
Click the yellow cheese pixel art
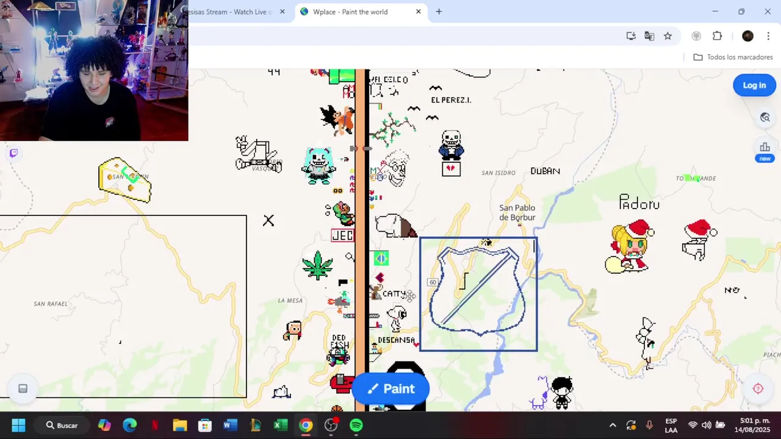click(x=125, y=180)
